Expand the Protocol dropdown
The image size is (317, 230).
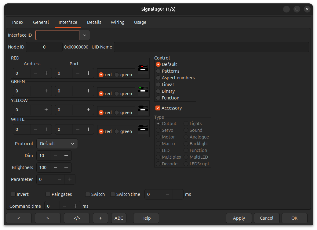pos(57,144)
